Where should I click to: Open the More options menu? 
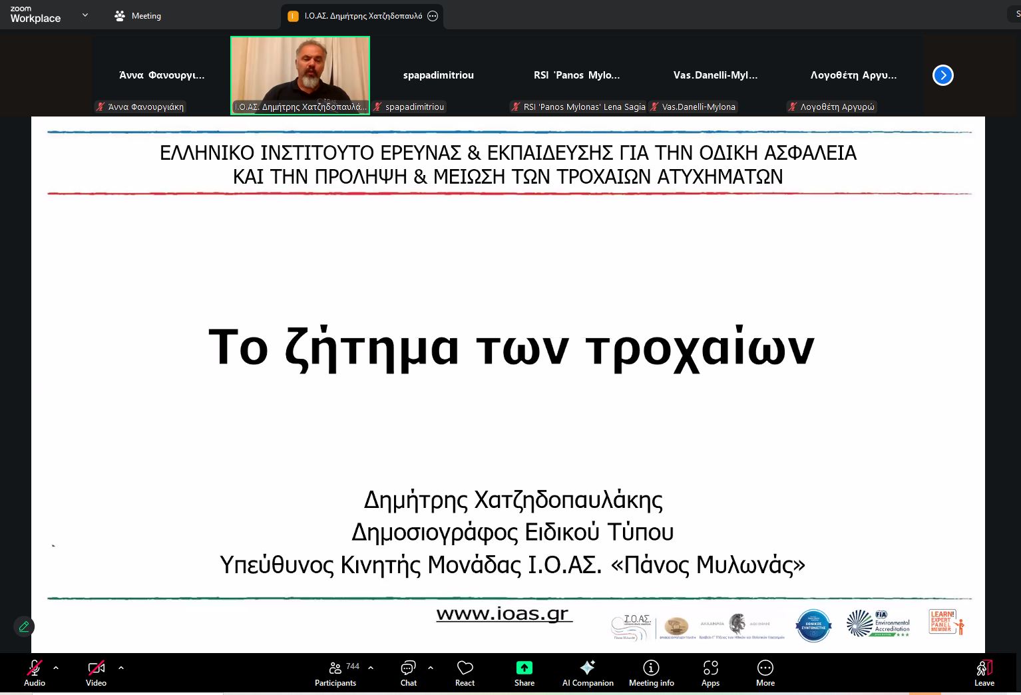[765, 672]
